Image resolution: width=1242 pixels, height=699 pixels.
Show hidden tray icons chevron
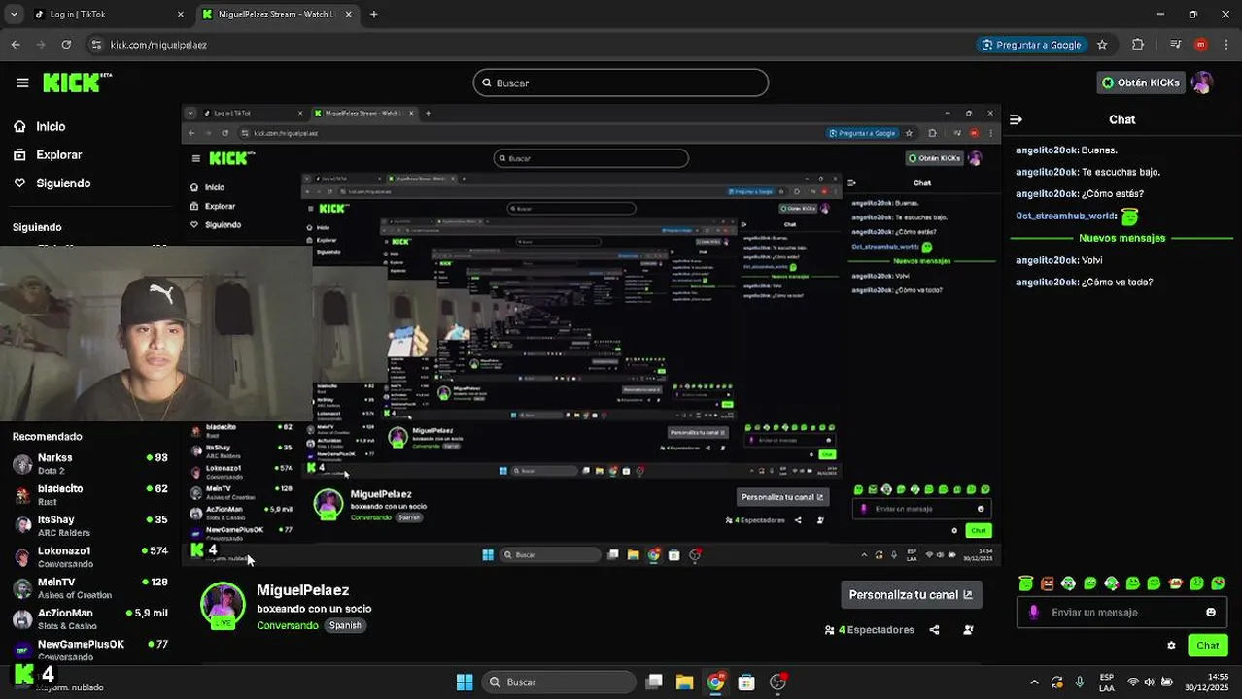(x=1034, y=682)
